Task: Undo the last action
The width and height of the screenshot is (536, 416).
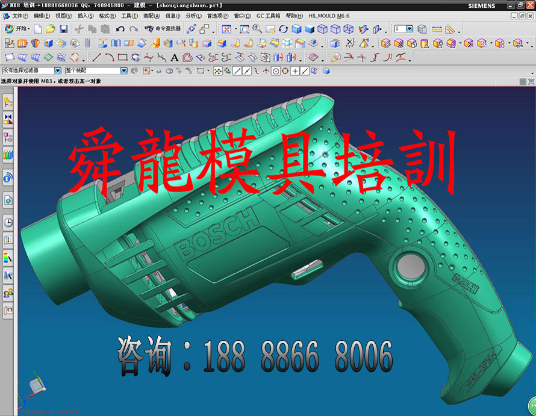Action: pos(120,29)
